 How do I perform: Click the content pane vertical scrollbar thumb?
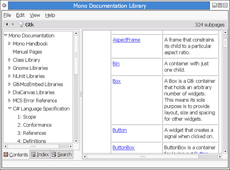point(225,43)
